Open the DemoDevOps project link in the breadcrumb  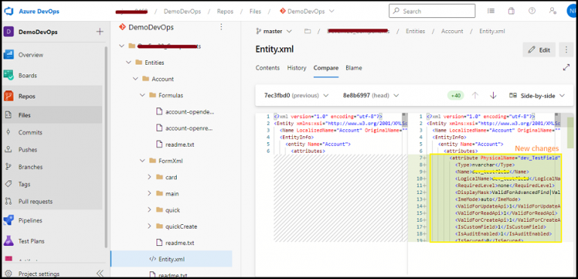182,11
